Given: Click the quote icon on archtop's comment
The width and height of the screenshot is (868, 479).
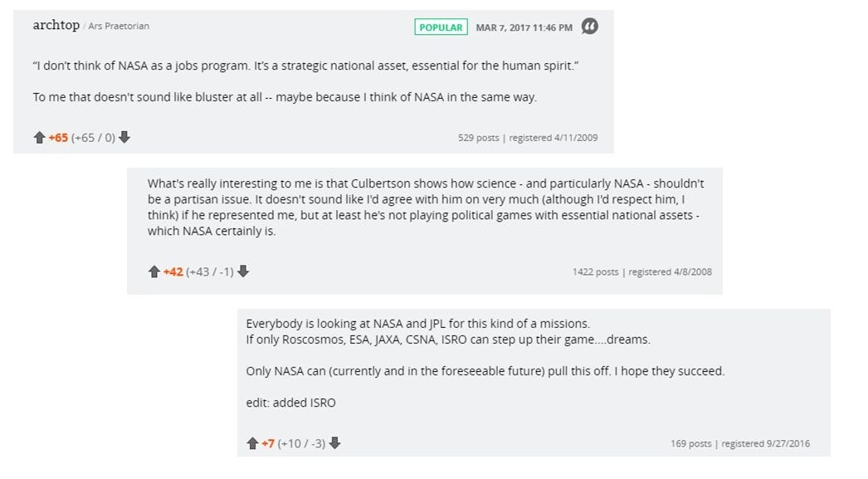Looking at the screenshot, I should (589, 27).
